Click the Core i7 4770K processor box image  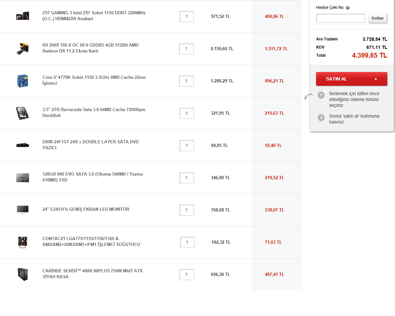[x=23, y=81]
